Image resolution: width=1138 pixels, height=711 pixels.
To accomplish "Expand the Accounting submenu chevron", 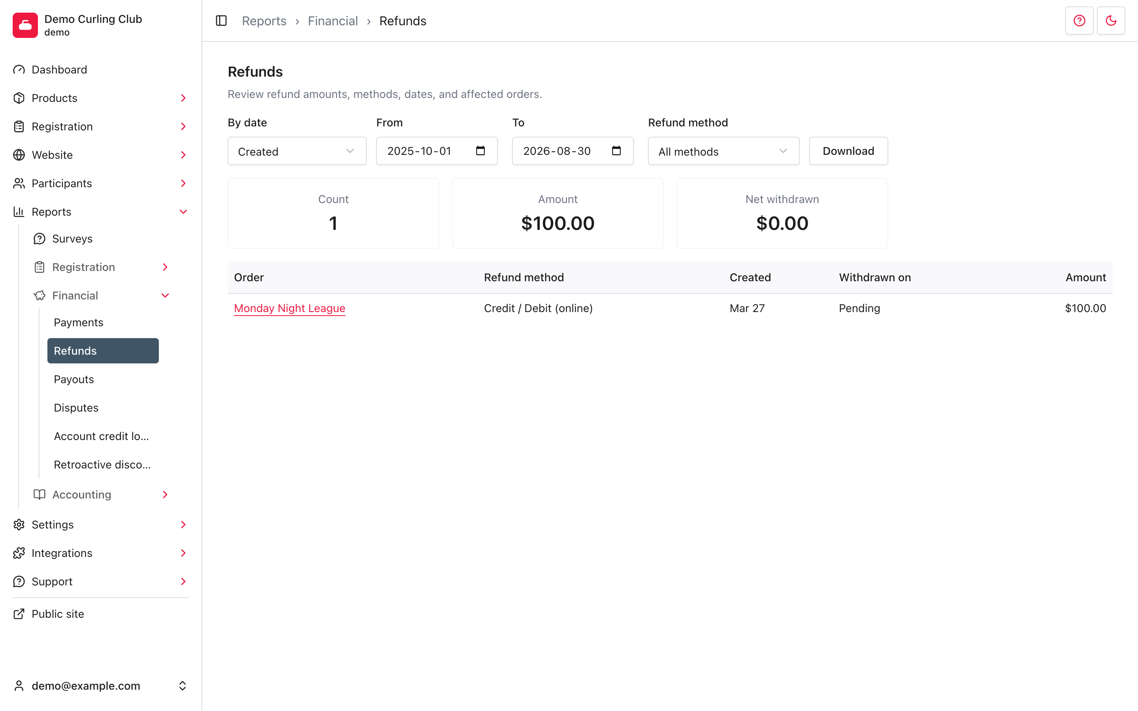I will pyautogui.click(x=165, y=494).
